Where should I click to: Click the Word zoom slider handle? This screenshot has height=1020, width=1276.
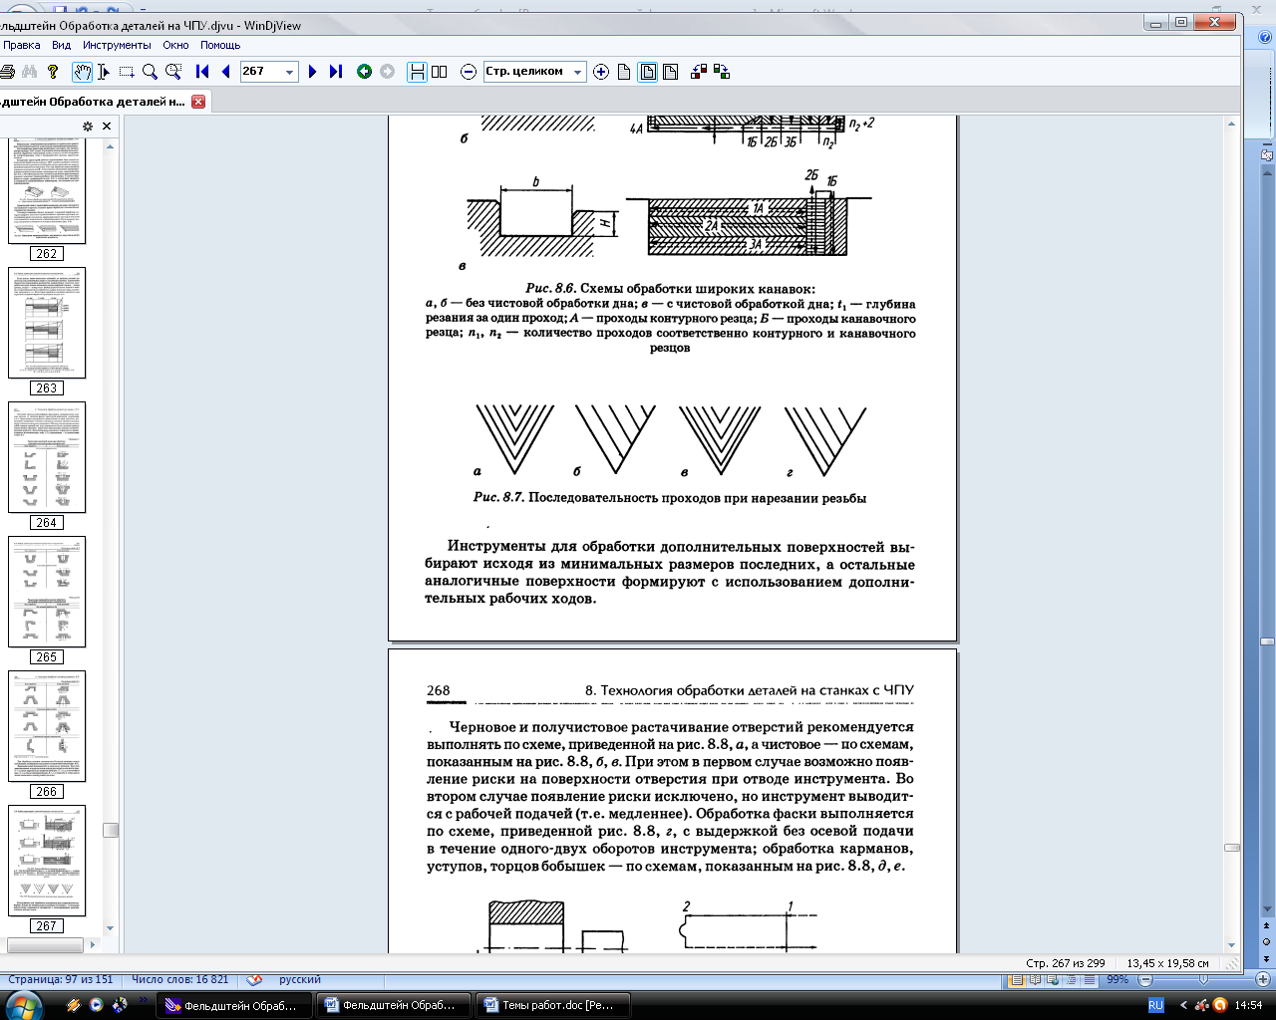point(1203,980)
